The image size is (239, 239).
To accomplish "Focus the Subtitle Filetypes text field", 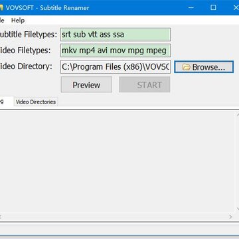I will (116, 35).
